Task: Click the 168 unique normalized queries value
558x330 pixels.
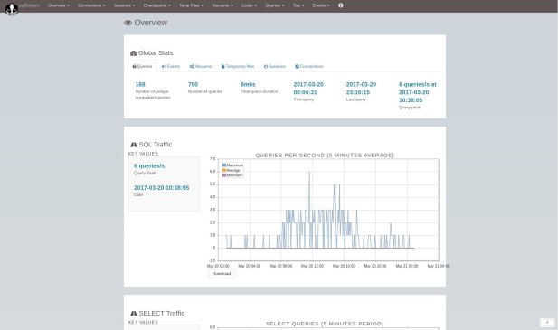Action: (140, 85)
